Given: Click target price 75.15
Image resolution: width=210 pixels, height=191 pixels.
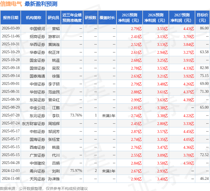Looking at the screenshot, I should [204, 76].
